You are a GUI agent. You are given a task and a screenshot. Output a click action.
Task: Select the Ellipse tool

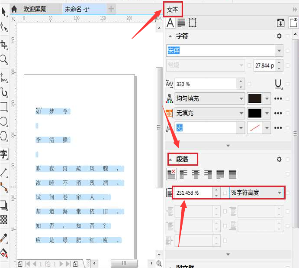4,121
